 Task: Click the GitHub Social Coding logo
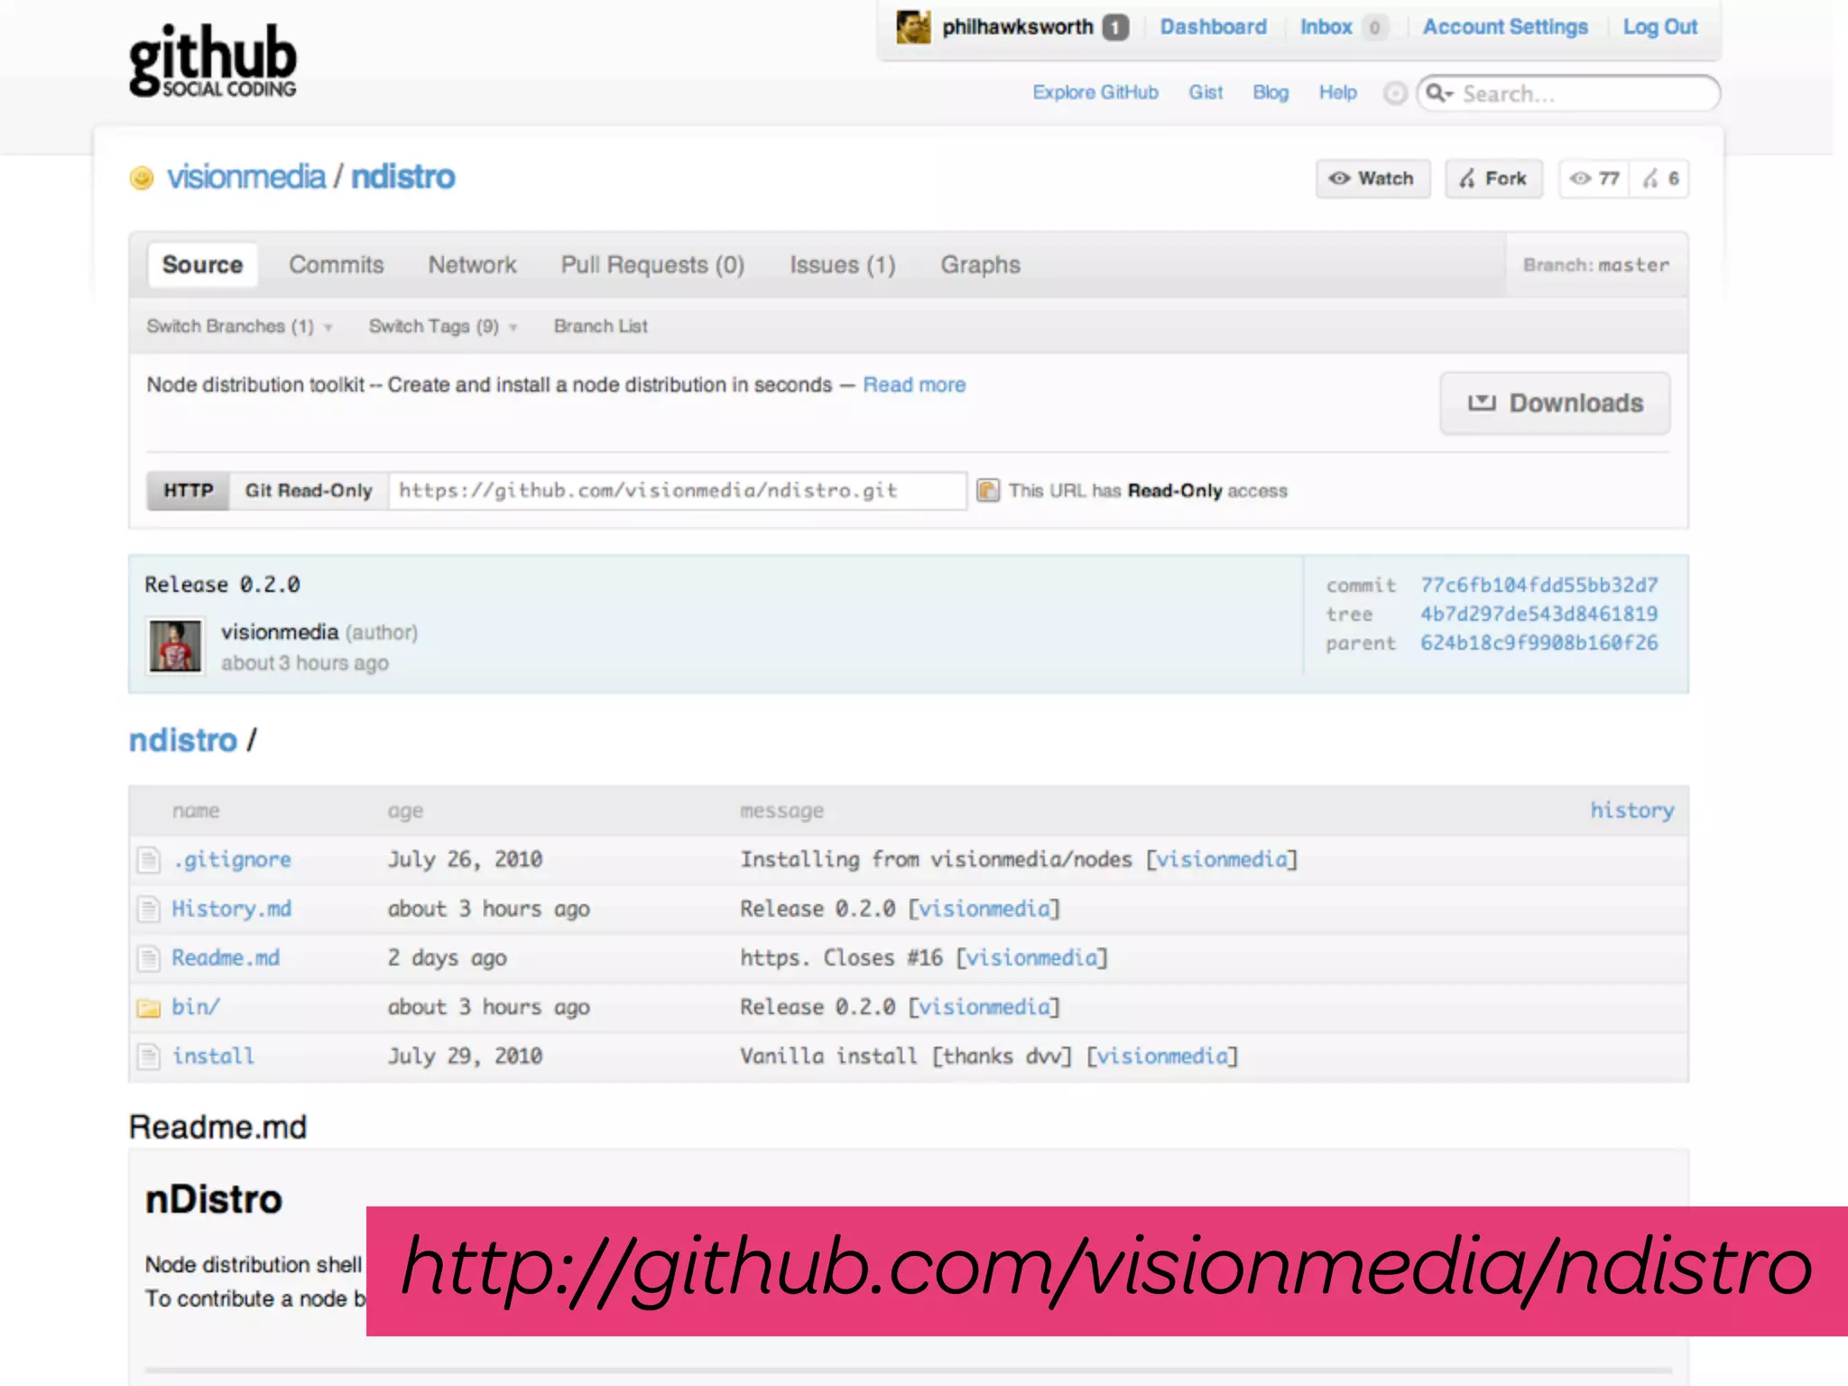(213, 61)
